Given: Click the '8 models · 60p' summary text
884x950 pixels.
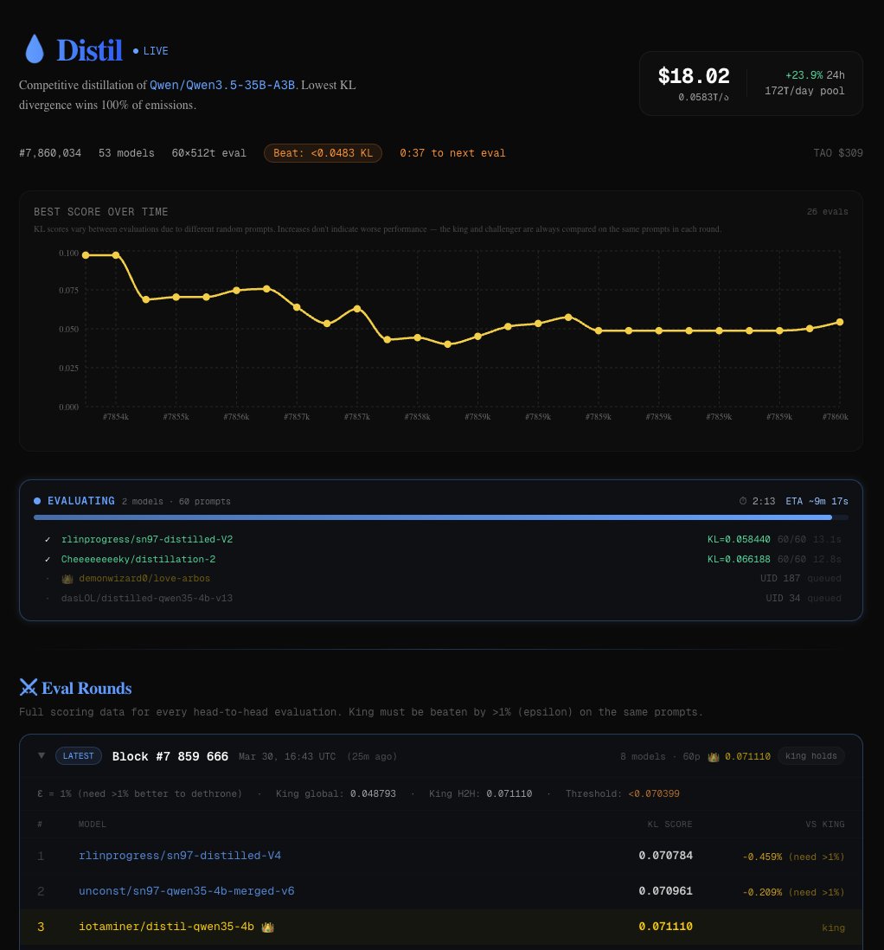Looking at the screenshot, I should coord(660,757).
